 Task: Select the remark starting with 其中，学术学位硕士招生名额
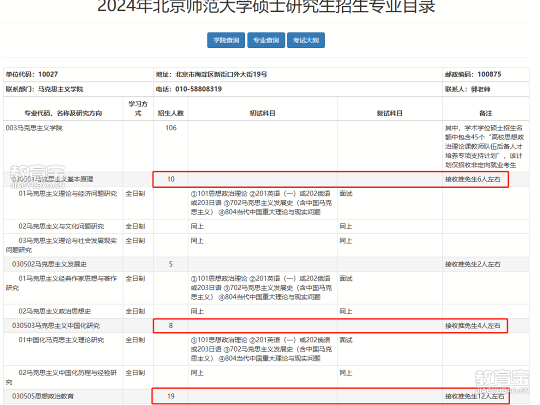(484, 146)
